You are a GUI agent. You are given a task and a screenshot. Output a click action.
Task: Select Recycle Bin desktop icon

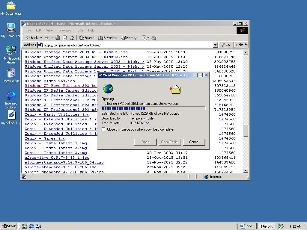pos(11,75)
